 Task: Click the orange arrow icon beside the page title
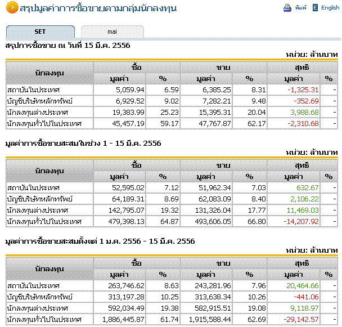point(12,7)
